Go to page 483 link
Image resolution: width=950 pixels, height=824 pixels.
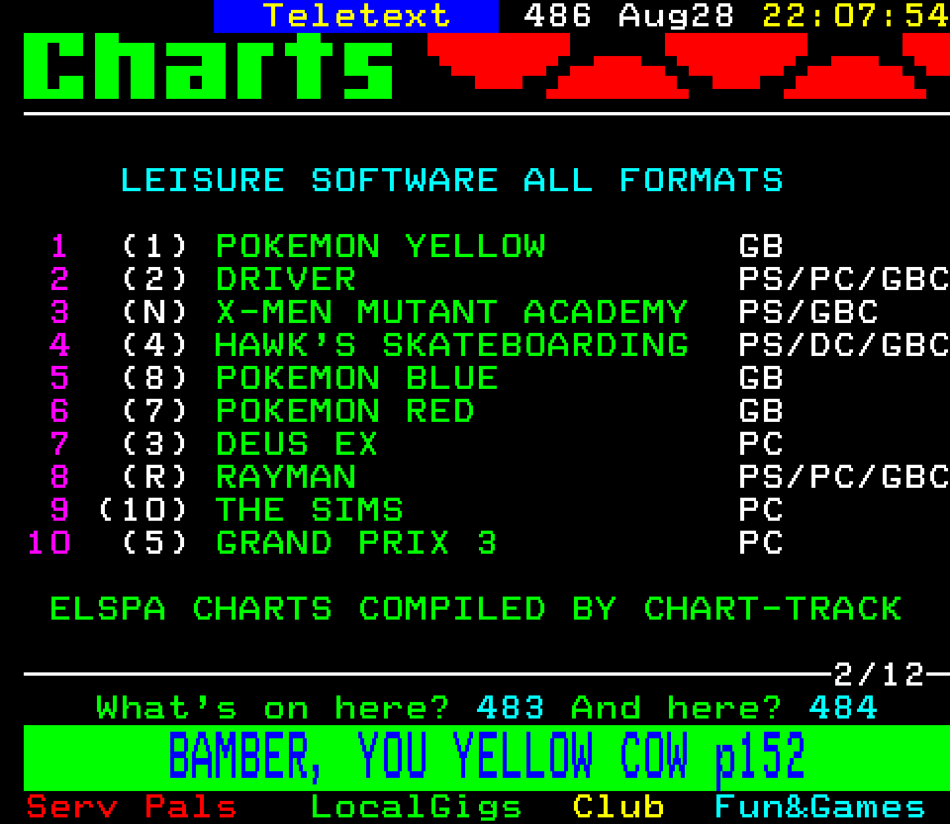(510, 708)
